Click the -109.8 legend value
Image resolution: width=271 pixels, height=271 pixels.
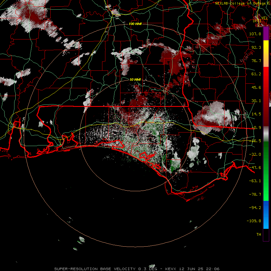pos(254,221)
